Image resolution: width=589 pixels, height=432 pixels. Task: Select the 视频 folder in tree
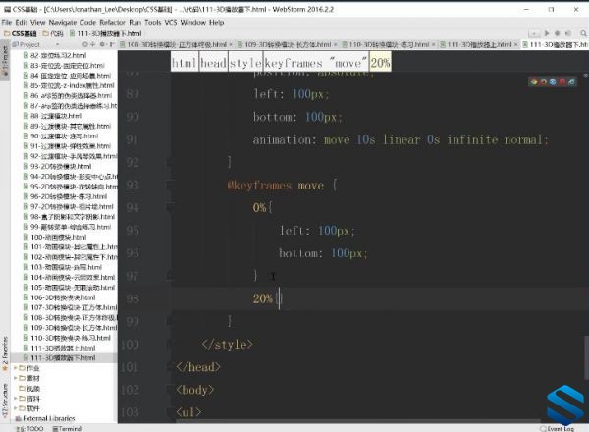[29, 389]
